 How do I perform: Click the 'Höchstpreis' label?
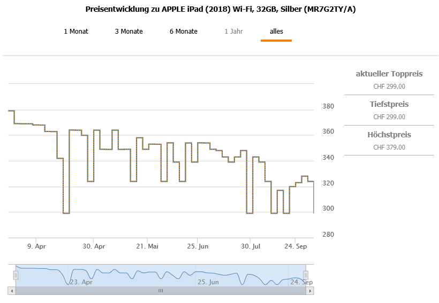coord(389,135)
